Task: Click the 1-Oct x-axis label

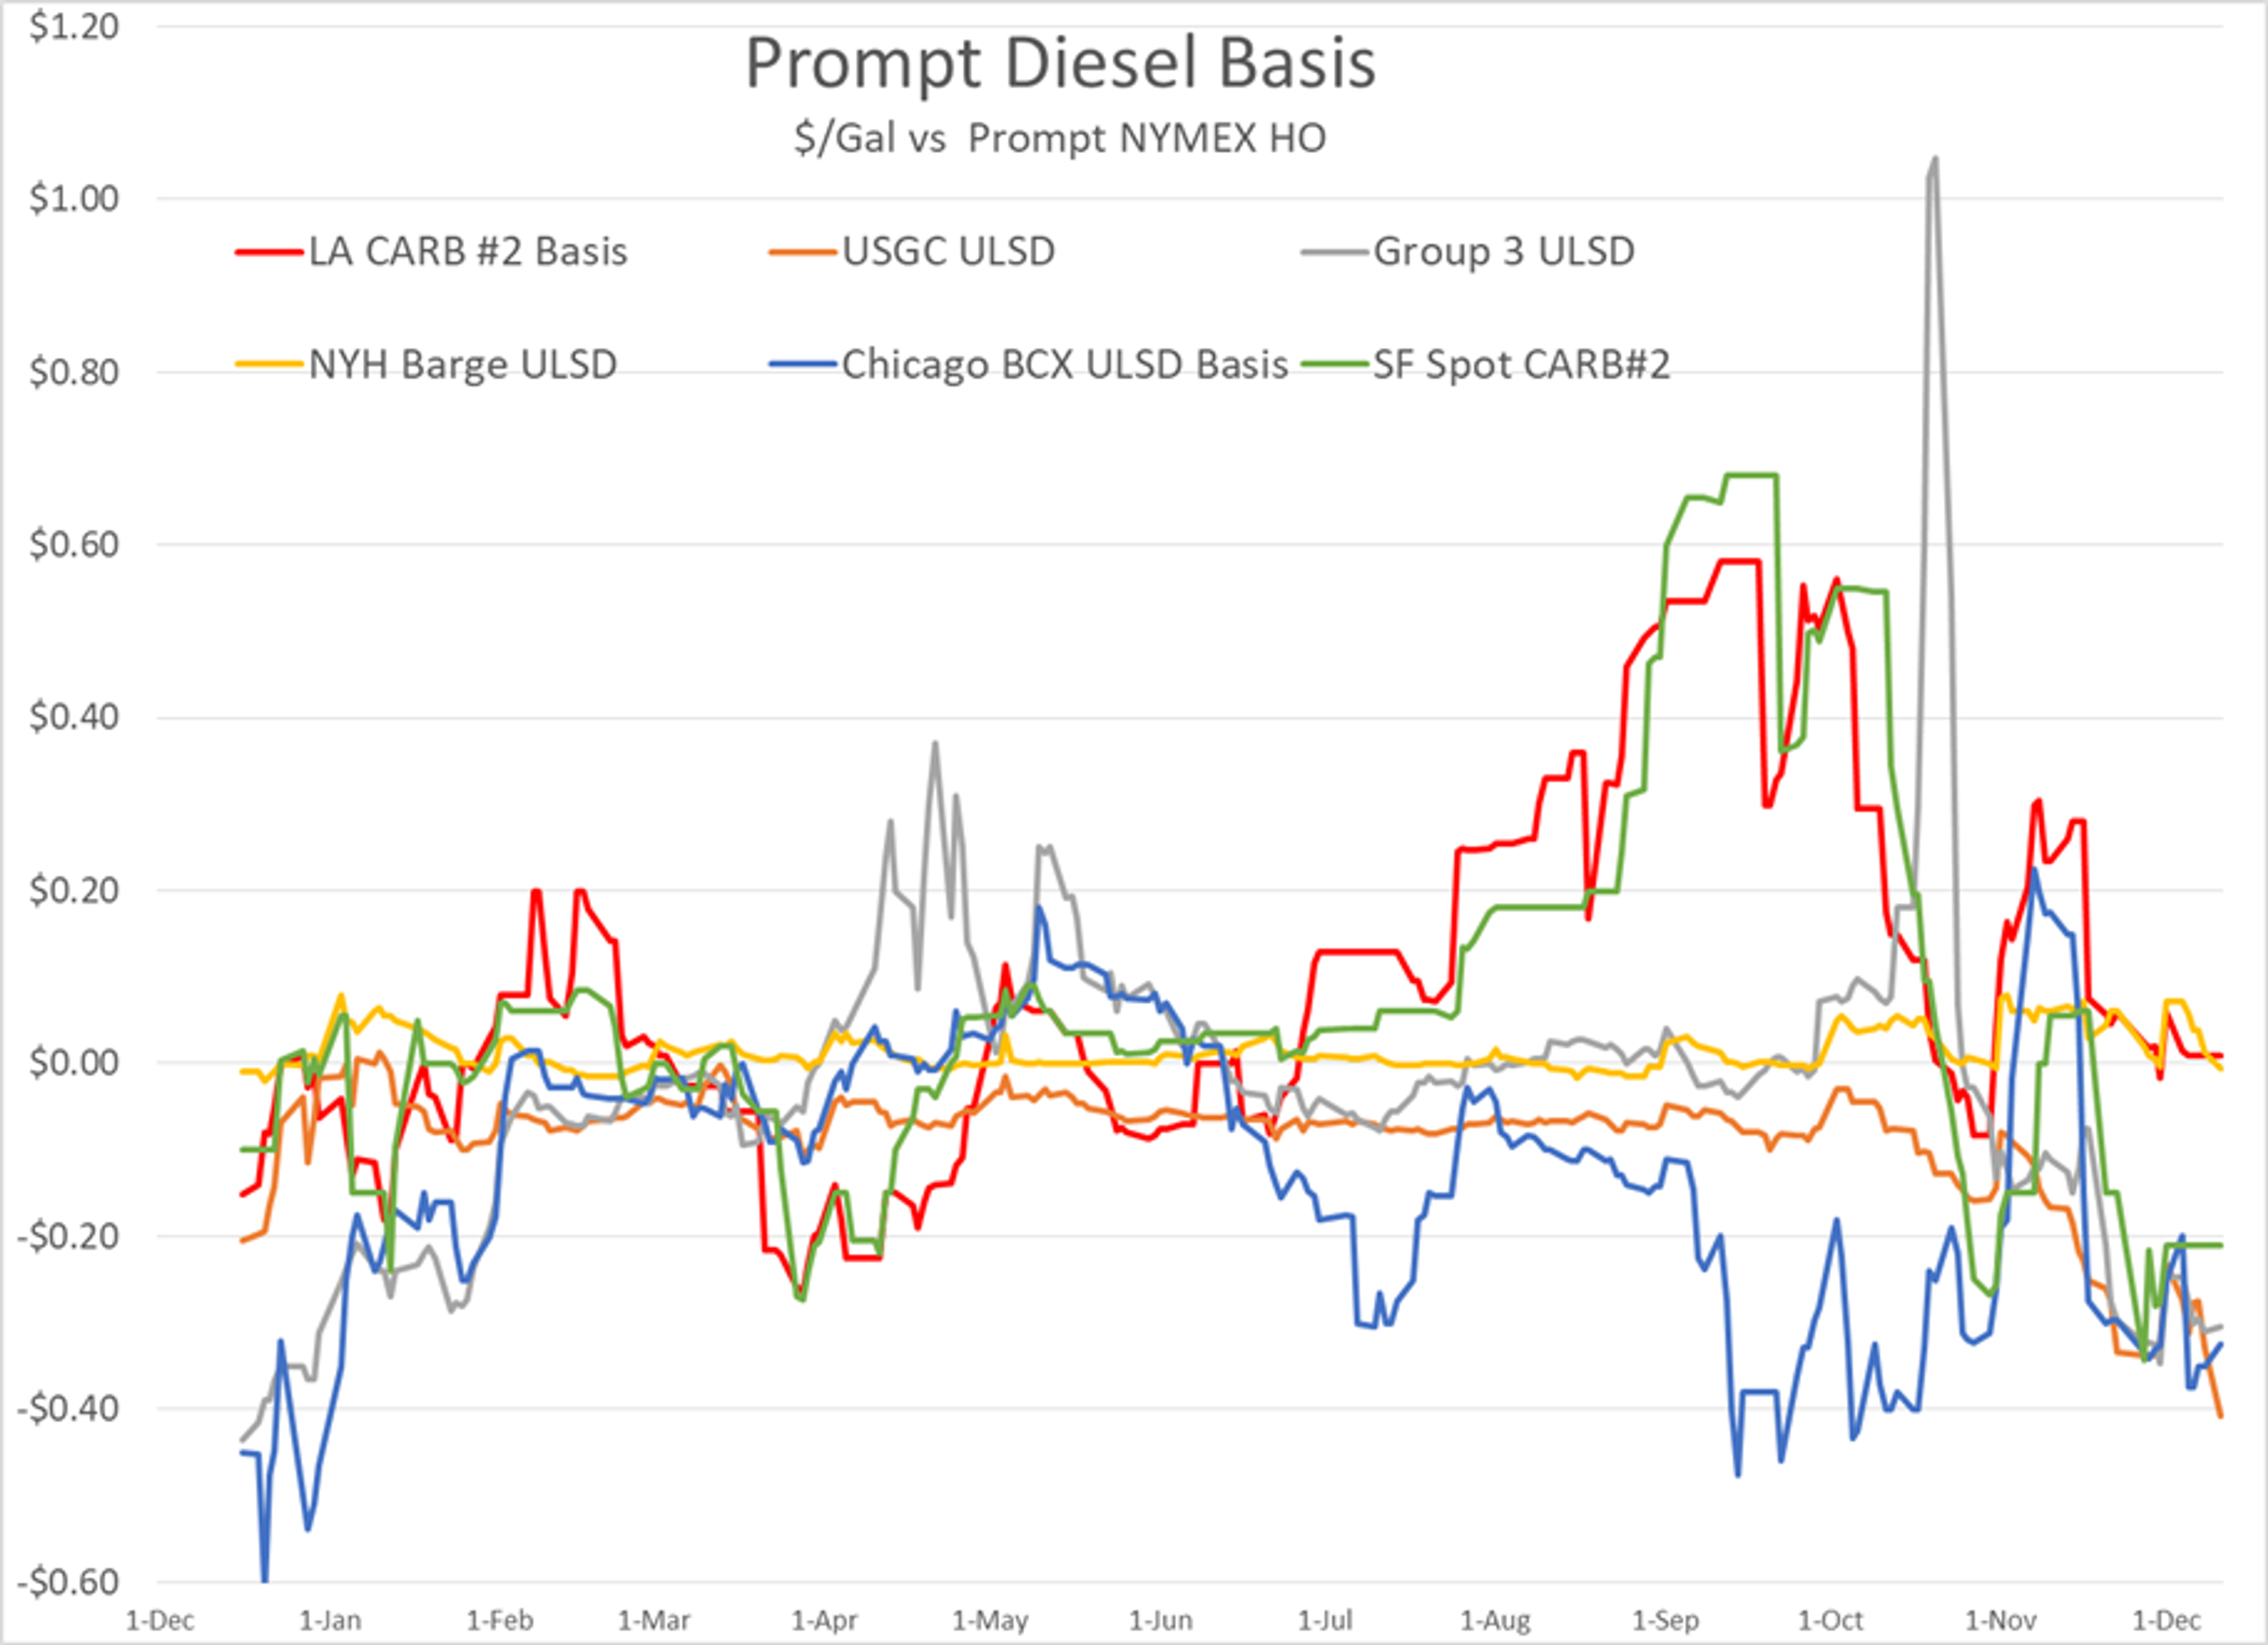Action: [x=1830, y=1620]
